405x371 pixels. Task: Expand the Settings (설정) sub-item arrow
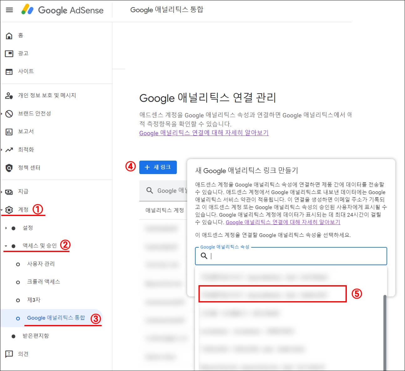pyautogui.click(x=6, y=228)
